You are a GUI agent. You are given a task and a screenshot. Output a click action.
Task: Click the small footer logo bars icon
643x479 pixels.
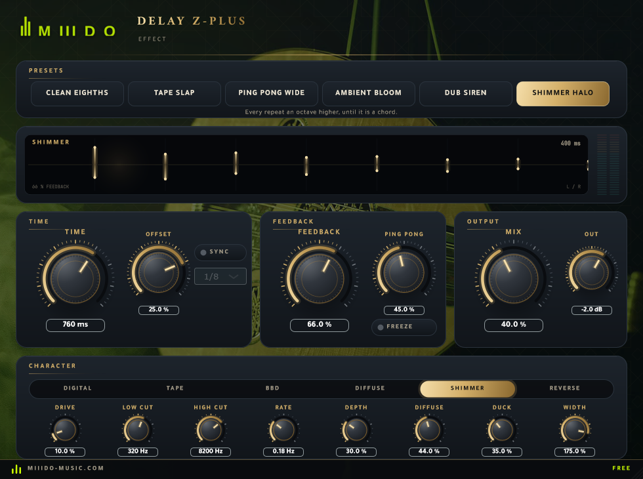click(x=16, y=469)
